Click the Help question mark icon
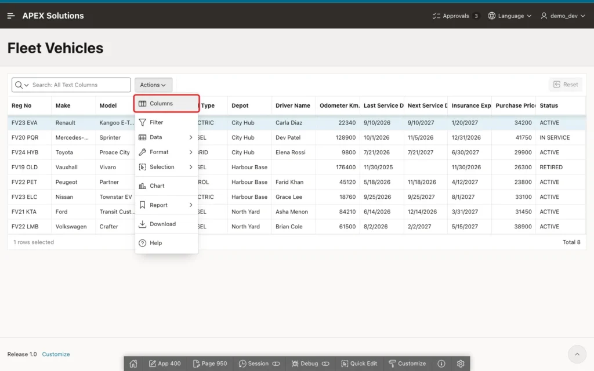This screenshot has height=371, width=594. pos(143,243)
